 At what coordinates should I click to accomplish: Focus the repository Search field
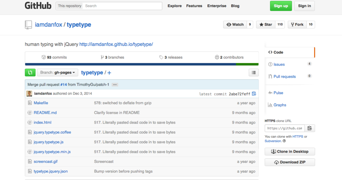(123, 6)
